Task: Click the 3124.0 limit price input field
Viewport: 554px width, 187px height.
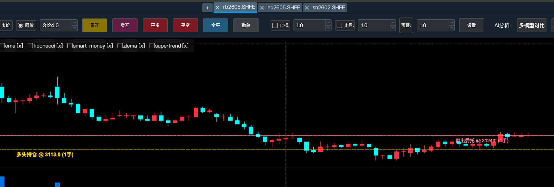Action: tap(56, 25)
